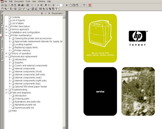Select the TouchUp Text tool

pos(56,9)
